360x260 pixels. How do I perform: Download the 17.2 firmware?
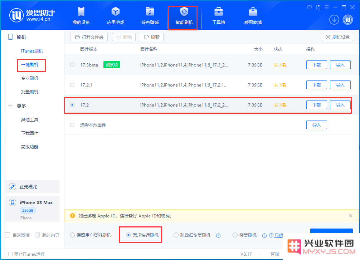317,105
